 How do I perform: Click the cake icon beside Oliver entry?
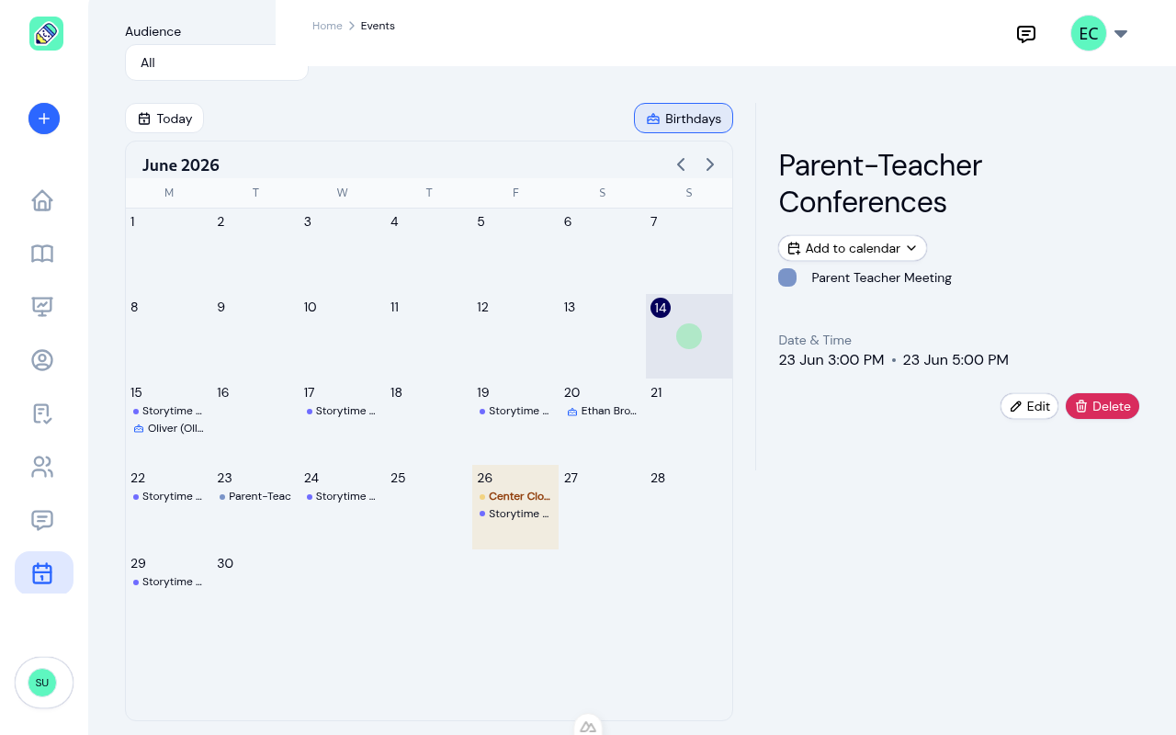139,429
